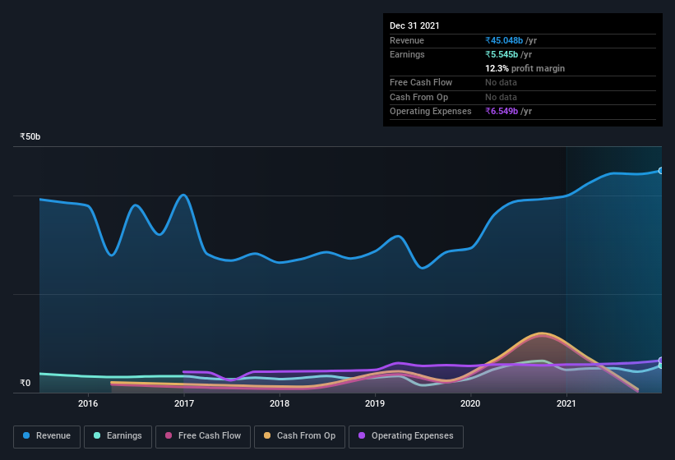Image resolution: width=675 pixels, height=460 pixels.
Task: Click the Earnings endpoint marker on chart
Action: 661,366
